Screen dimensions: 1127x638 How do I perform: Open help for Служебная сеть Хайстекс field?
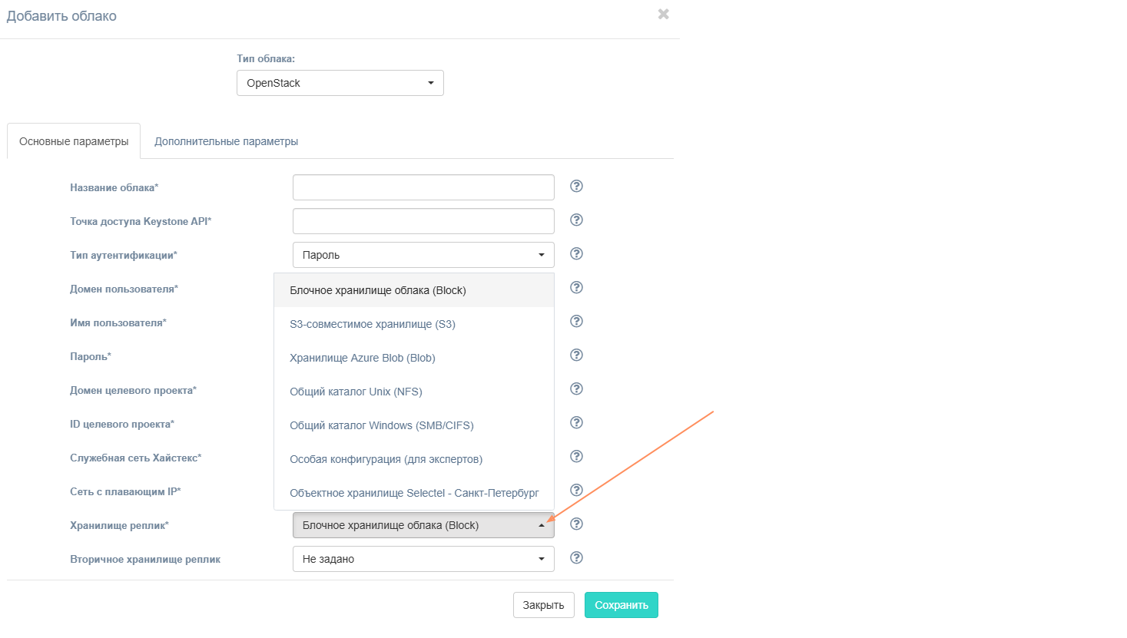[x=576, y=456]
